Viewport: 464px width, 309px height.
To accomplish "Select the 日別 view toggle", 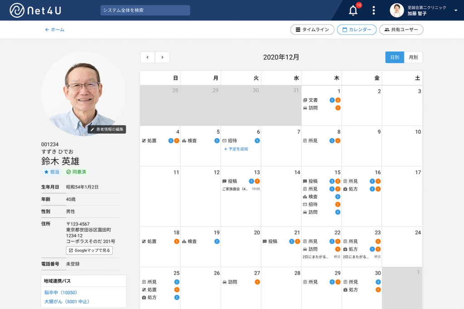I will click(x=394, y=57).
